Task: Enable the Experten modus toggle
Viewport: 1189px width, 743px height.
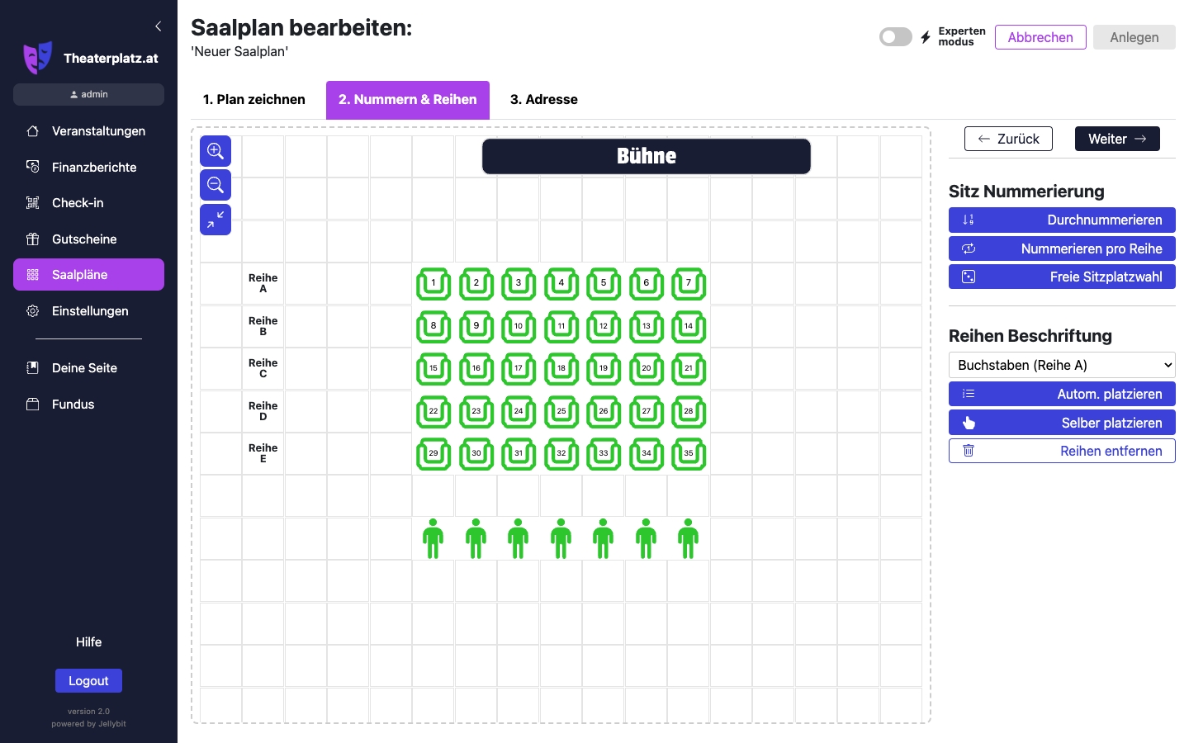Action: click(x=895, y=36)
